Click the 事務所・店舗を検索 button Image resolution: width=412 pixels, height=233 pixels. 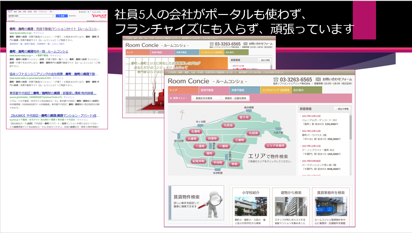(x=235, y=98)
